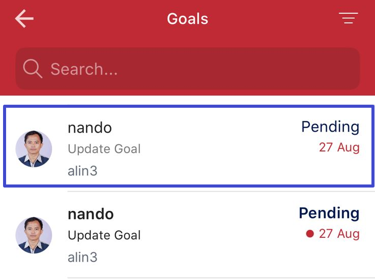Screen dimensions: 375x279
Task: Select the non-bold nando name in first row
Action: click(x=90, y=128)
